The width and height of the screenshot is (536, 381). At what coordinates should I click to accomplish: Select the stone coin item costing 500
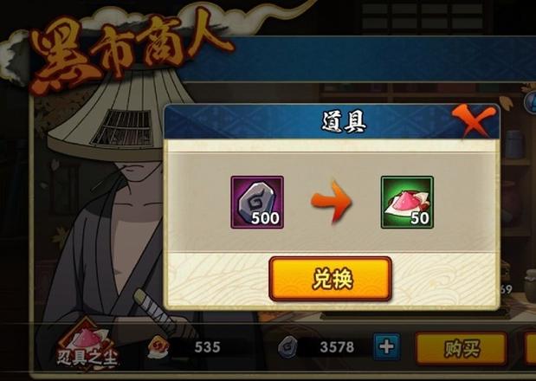tap(257, 202)
